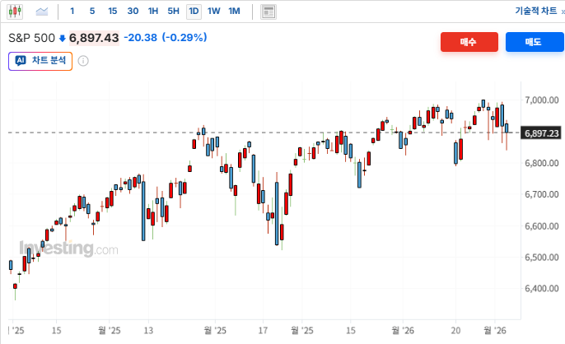
Task: Open the 기술적 차트 link
Action: point(535,11)
